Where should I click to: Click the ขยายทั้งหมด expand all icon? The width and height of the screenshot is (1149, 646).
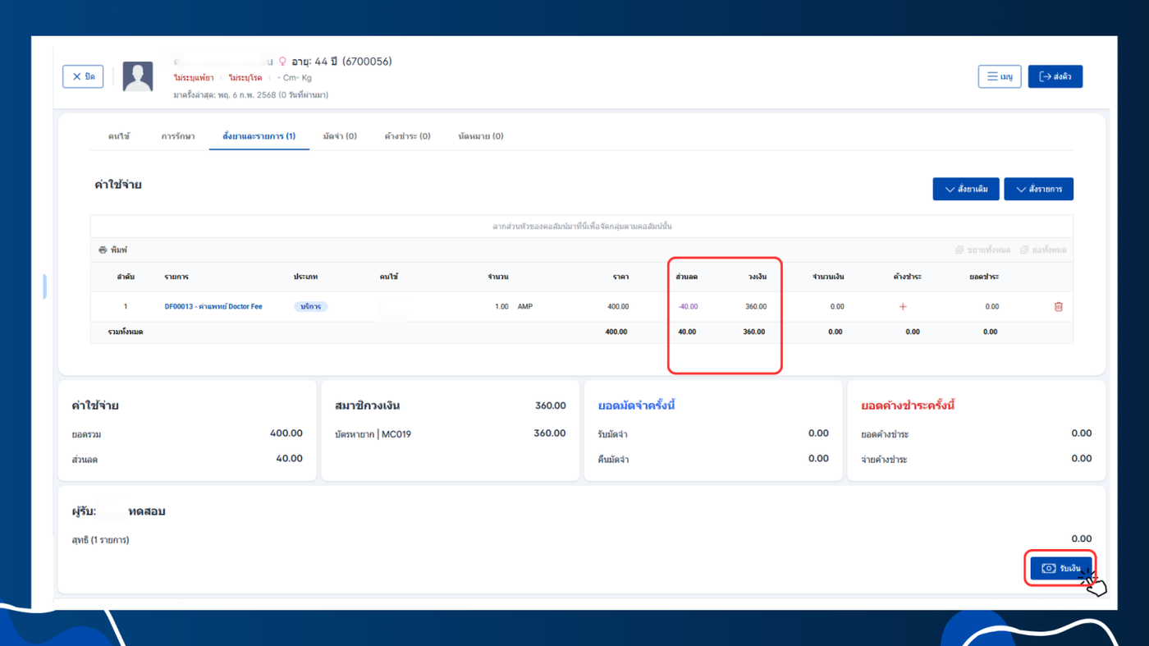[x=959, y=250]
